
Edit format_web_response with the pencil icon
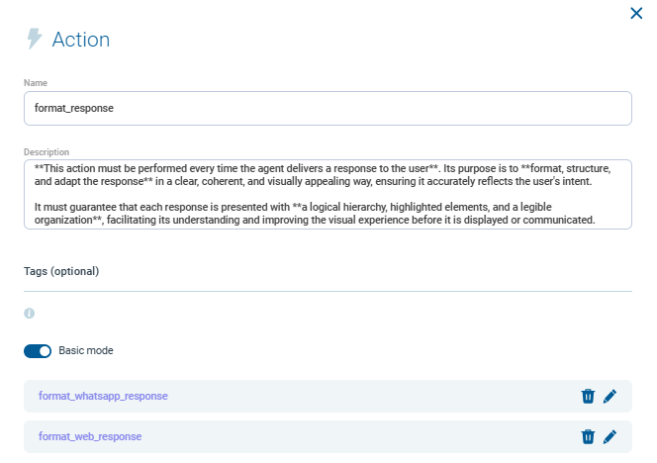(610, 436)
